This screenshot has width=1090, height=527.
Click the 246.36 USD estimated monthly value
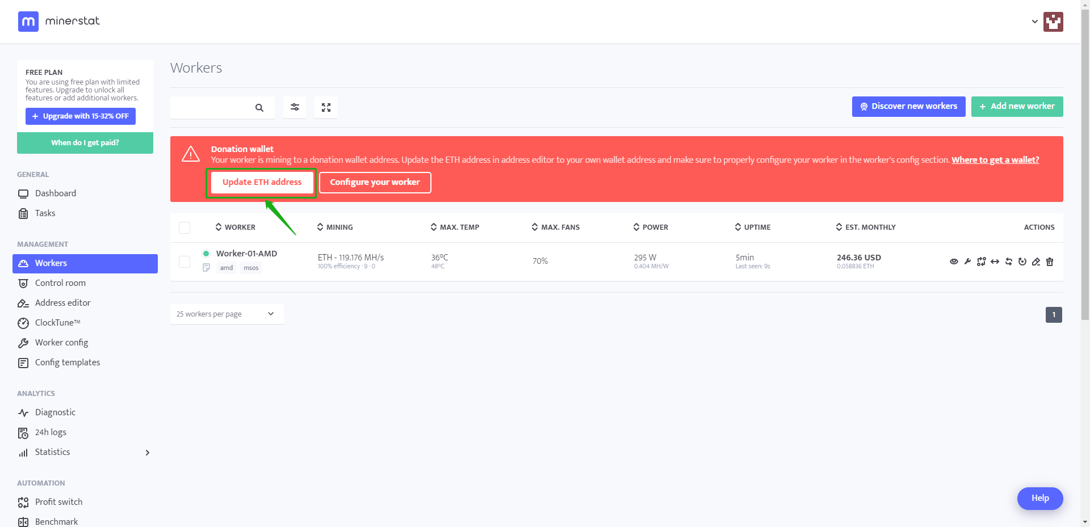859,258
